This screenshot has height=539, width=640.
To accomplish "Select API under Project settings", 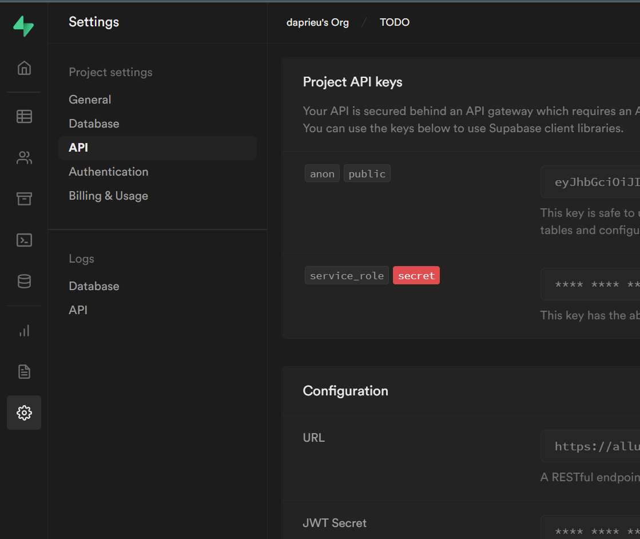I will [157, 148].
